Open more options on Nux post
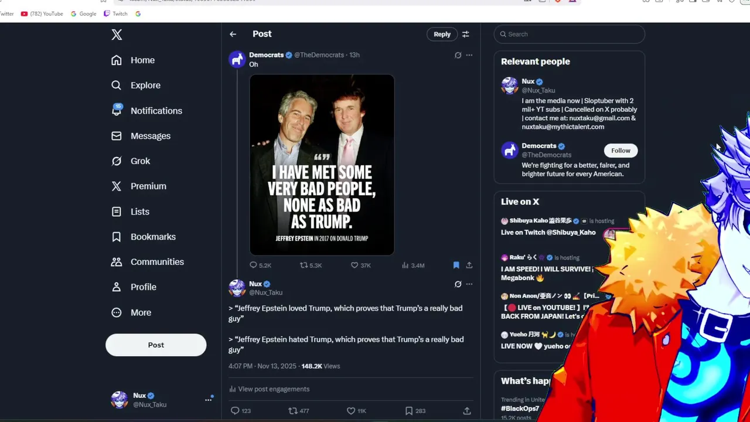 (x=469, y=284)
